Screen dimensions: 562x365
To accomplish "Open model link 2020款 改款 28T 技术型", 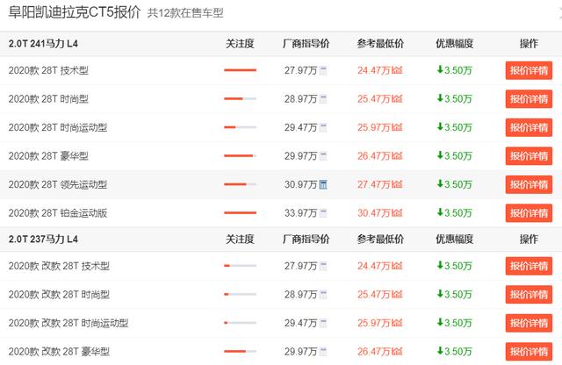I will (59, 266).
